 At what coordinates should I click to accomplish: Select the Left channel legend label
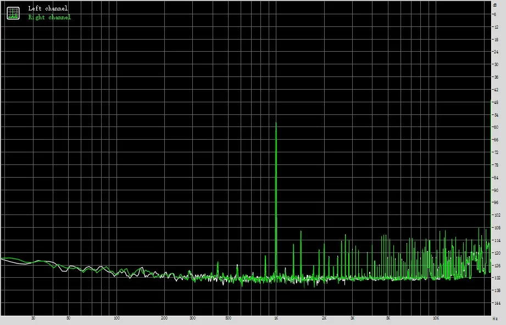pyautogui.click(x=48, y=8)
